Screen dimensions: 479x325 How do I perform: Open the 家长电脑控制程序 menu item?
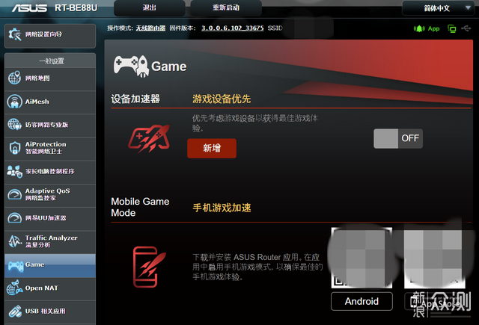tap(50, 172)
